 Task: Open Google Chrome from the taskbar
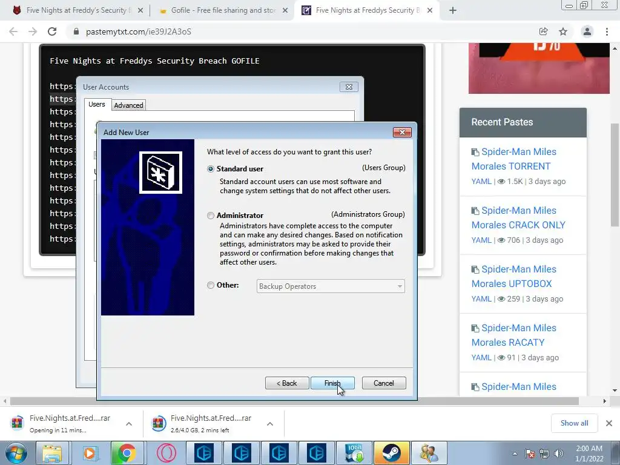click(x=127, y=453)
